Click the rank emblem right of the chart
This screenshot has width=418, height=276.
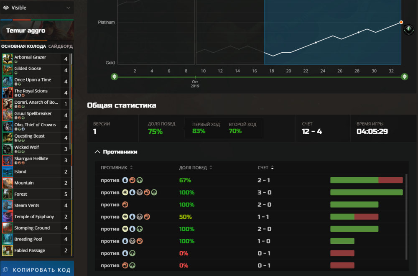[408, 30]
